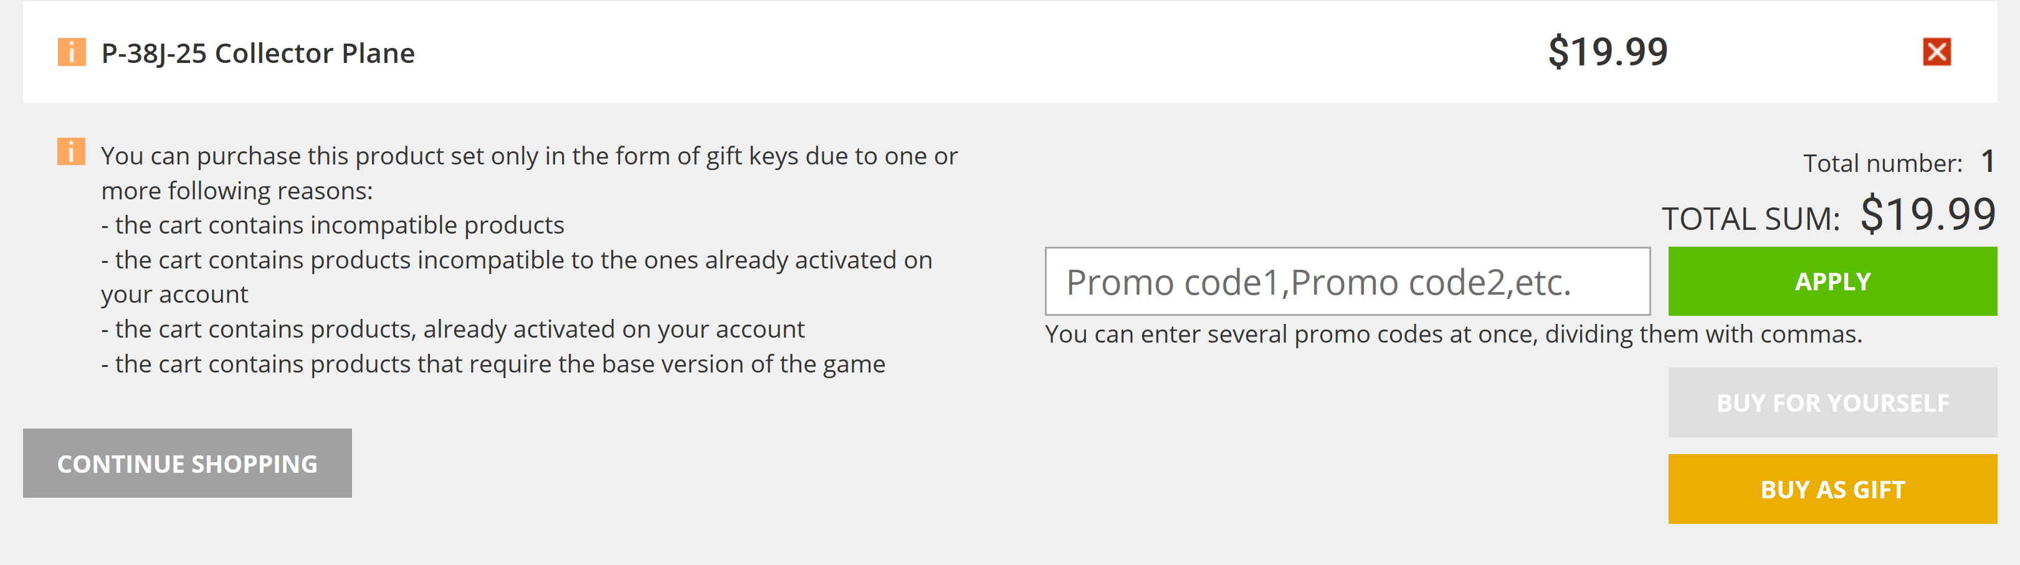The height and width of the screenshot is (565, 2020).
Task: Choose the BUY AS GIFT button
Action: point(1832,489)
